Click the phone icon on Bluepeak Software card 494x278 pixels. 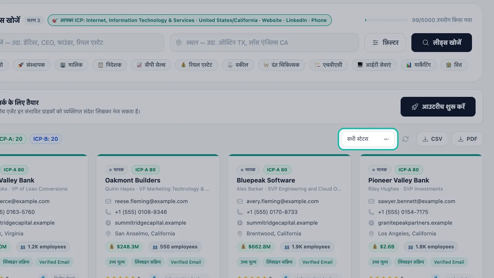point(240,212)
